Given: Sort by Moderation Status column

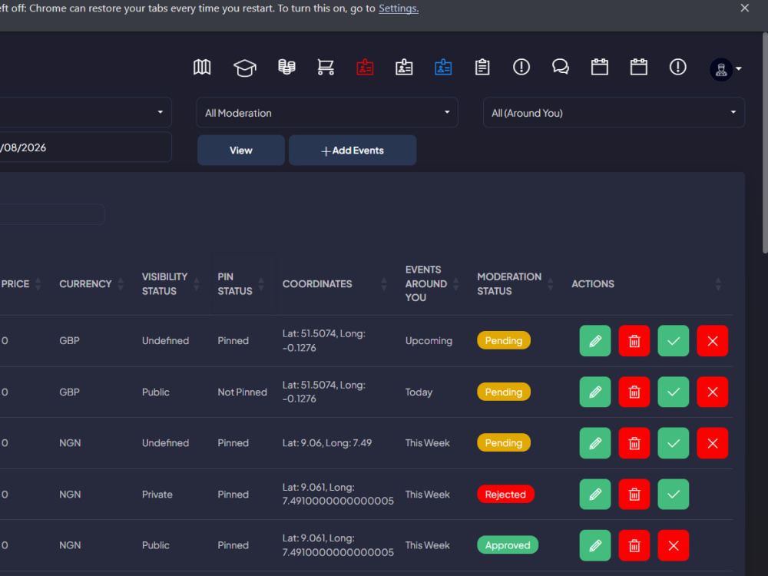Looking at the screenshot, I should pos(551,283).
